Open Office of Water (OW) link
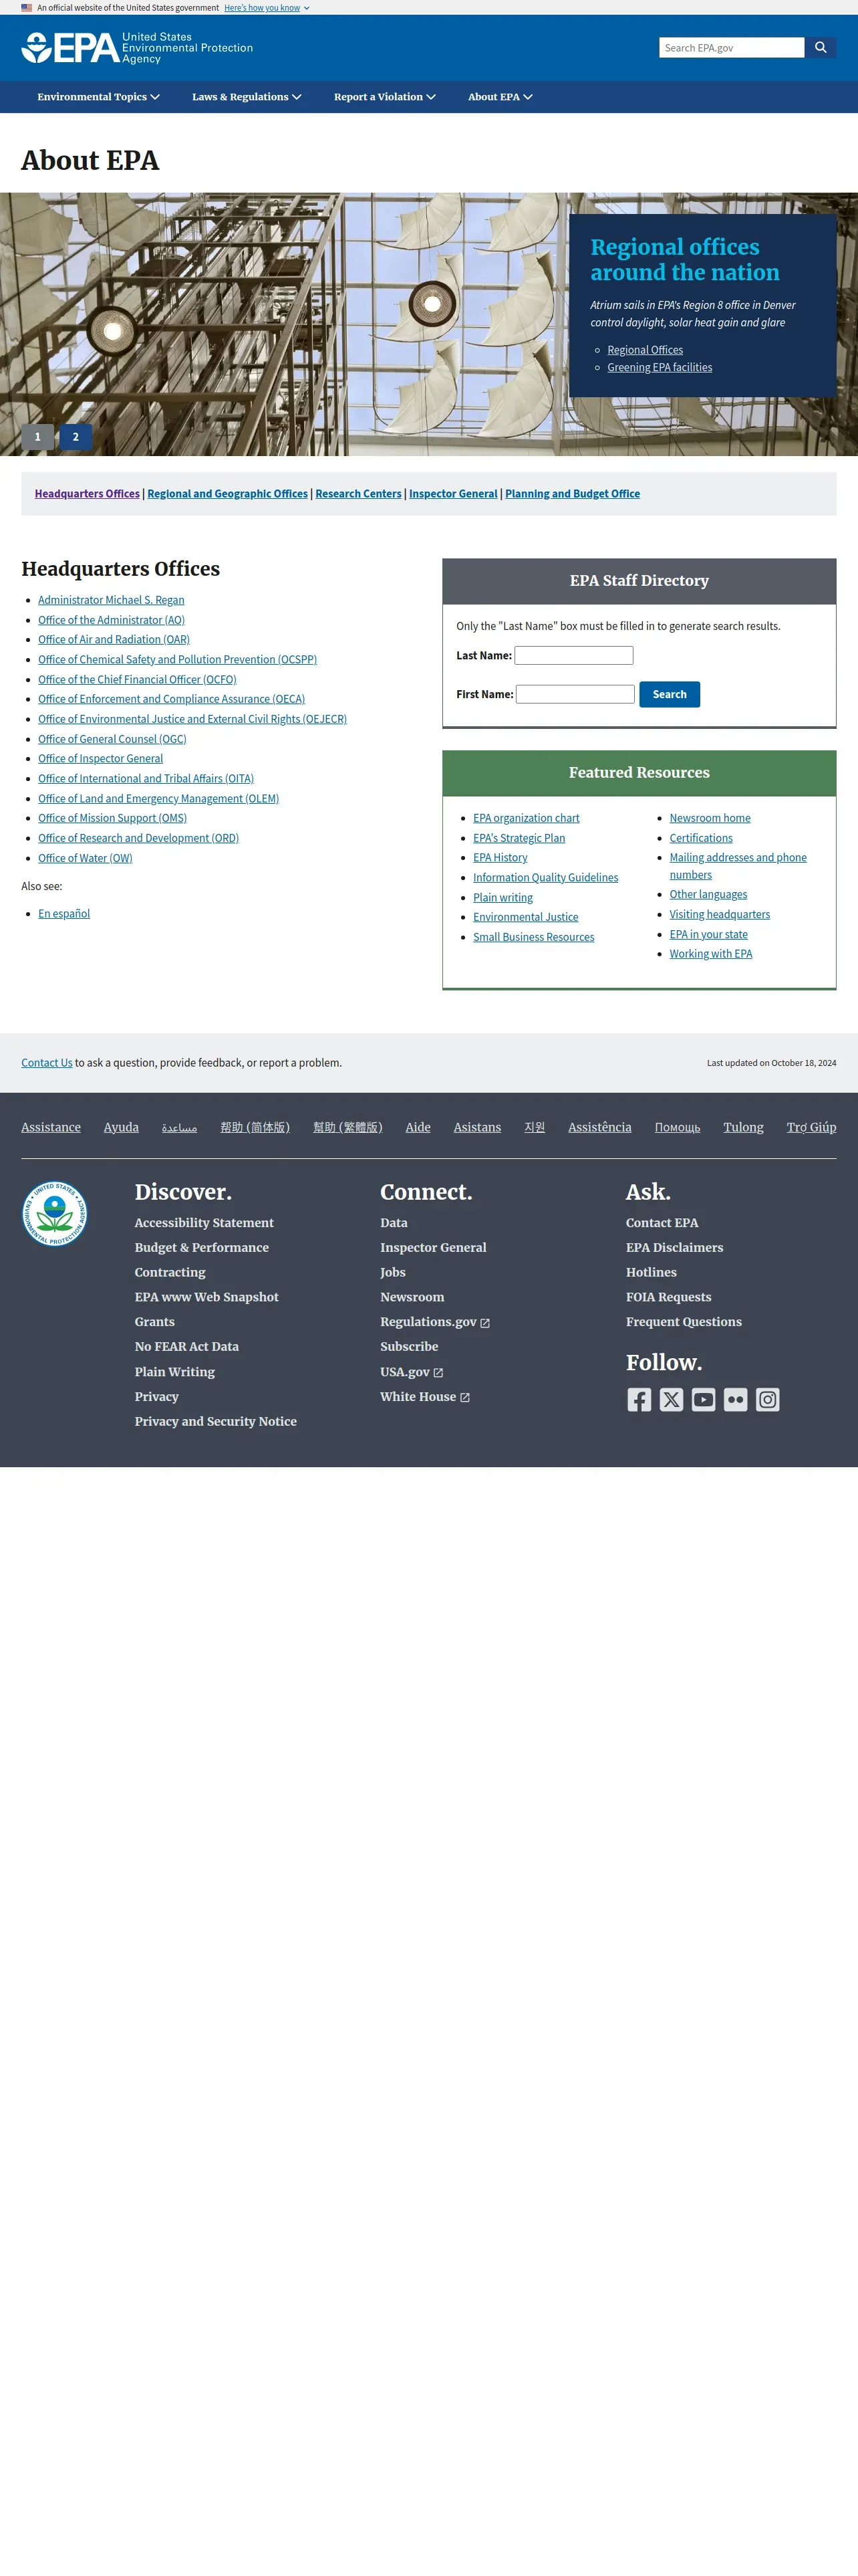Screen dimensions: 858x2576 tap(85, 858)
